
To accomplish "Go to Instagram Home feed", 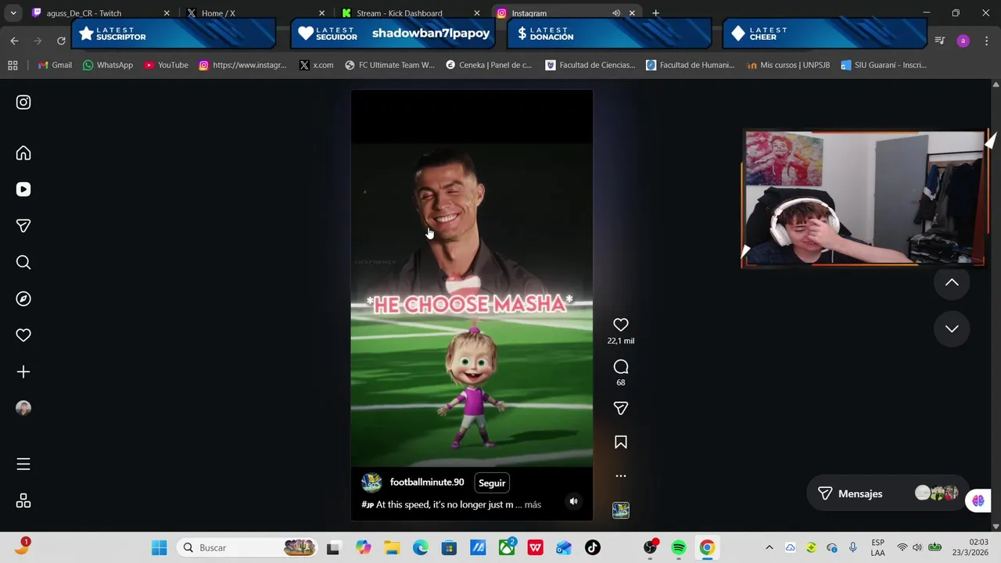I will coord(23,153).
